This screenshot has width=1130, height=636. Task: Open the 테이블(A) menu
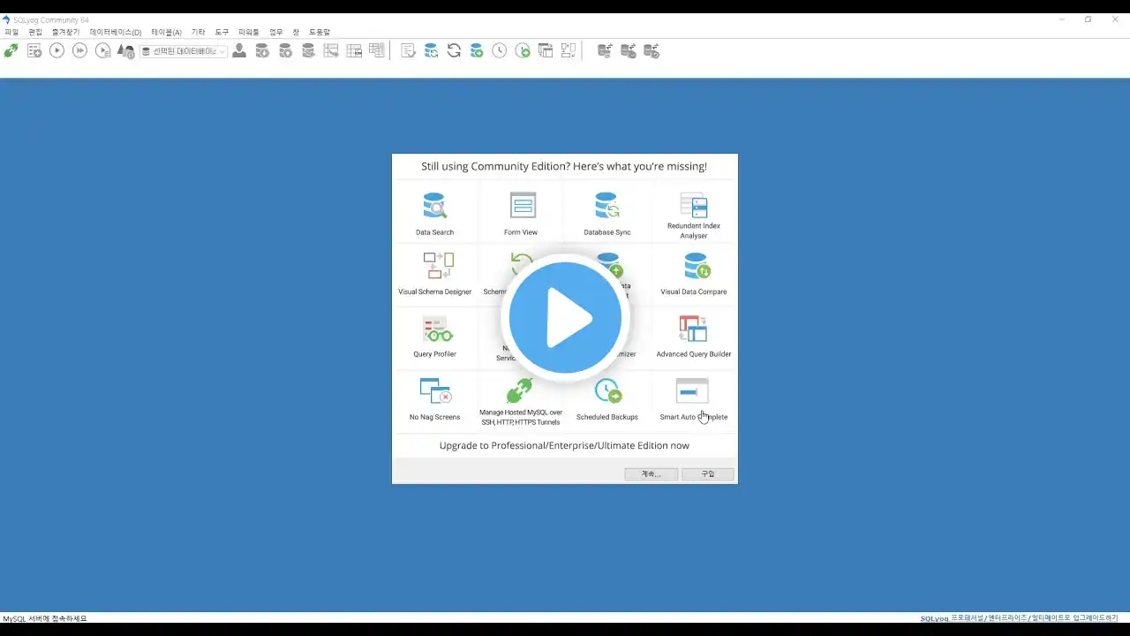point(166,32)
